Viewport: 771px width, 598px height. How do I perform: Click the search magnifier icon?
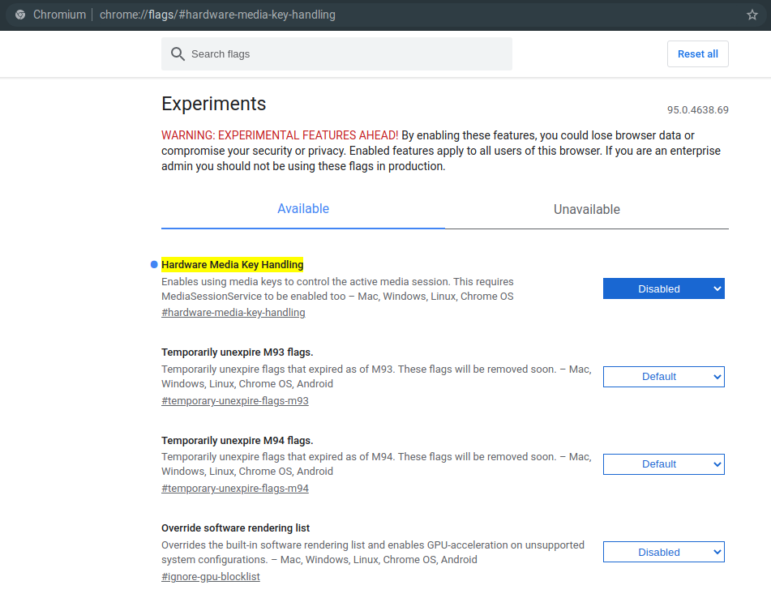(x=178, y=54)
